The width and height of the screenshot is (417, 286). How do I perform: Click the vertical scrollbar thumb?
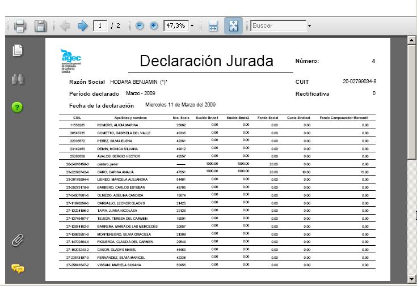[x=411, y=103]
